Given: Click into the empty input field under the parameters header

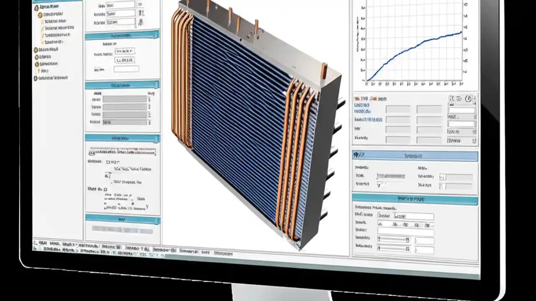Looking at the screenshot, I should (x=126, y=69).
